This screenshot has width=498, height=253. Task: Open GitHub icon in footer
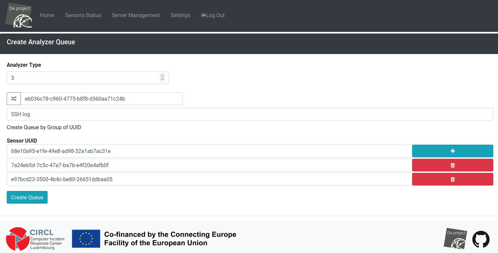point(481,240)
